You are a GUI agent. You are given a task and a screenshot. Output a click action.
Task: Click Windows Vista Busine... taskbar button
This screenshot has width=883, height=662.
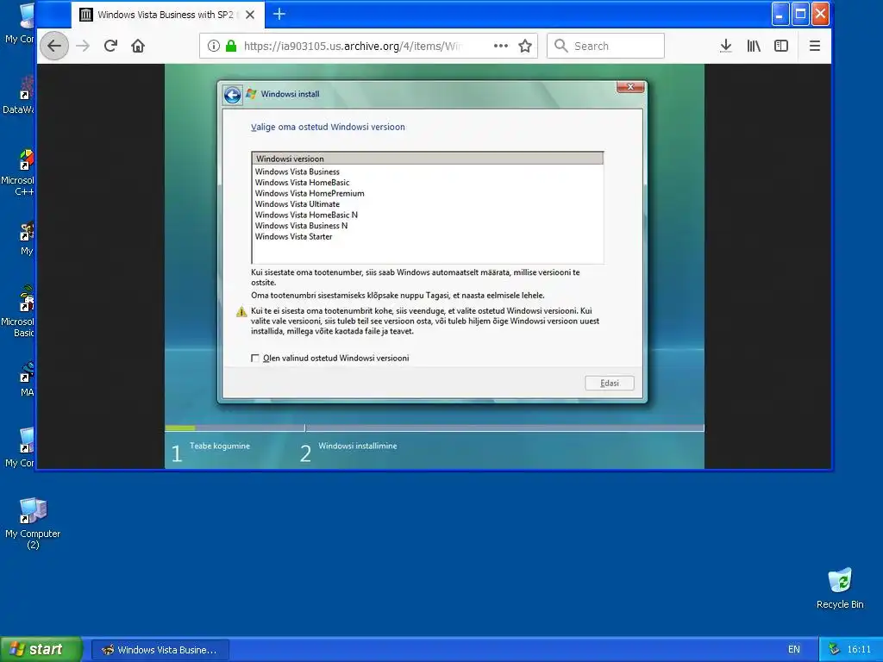(x=160, y=650)
